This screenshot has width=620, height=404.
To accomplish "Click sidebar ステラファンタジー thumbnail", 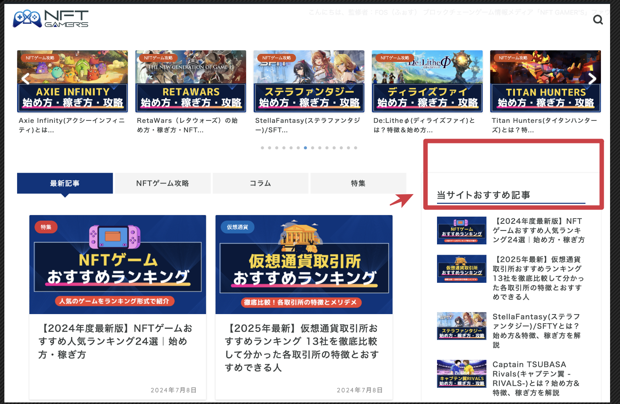I will 462,326.
